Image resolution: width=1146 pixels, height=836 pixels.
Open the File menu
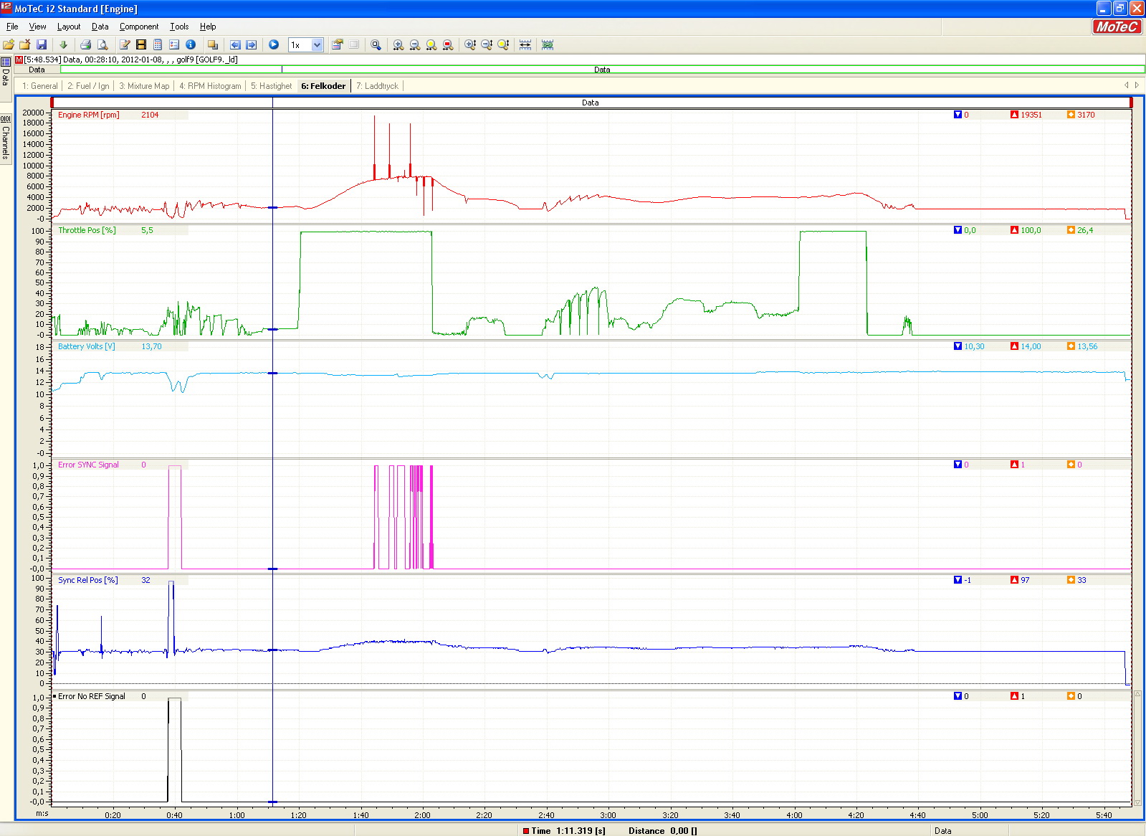click(12, 27)
